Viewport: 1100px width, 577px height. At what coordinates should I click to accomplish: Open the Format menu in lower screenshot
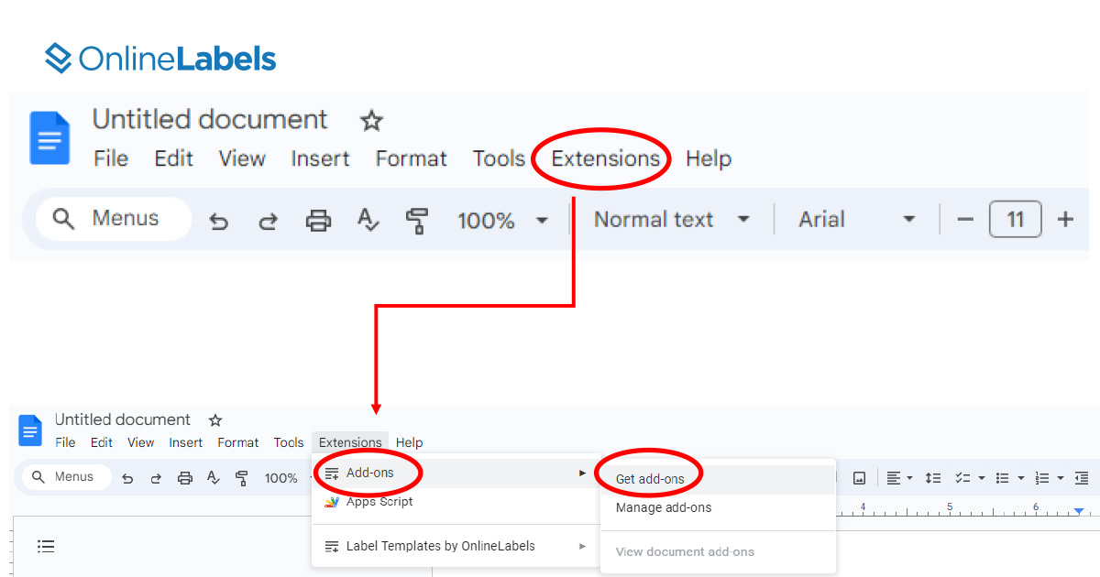pyautogui.click(x=238, y=442)
